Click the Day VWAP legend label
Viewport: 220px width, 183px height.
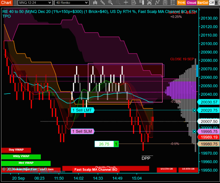pos(16,150)
